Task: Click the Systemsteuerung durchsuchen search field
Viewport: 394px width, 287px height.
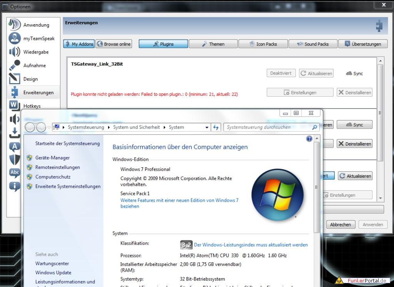Action: click(x=267, y=127)
